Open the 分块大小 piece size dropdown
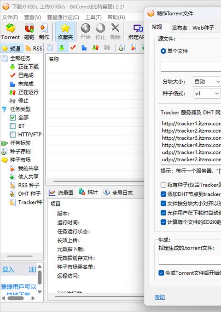This screenshot has width=221, height=312. tap(207, 82)
